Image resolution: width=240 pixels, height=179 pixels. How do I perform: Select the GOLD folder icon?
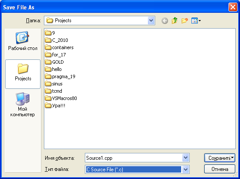48,62
